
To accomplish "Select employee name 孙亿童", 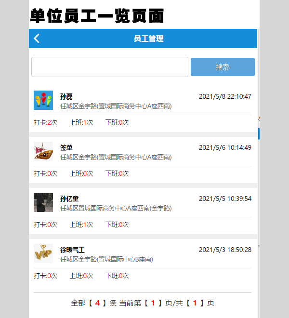I will coord(69,199).
